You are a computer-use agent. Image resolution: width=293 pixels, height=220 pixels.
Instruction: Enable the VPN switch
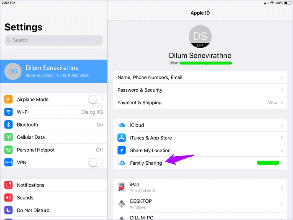tap(95, 162)
